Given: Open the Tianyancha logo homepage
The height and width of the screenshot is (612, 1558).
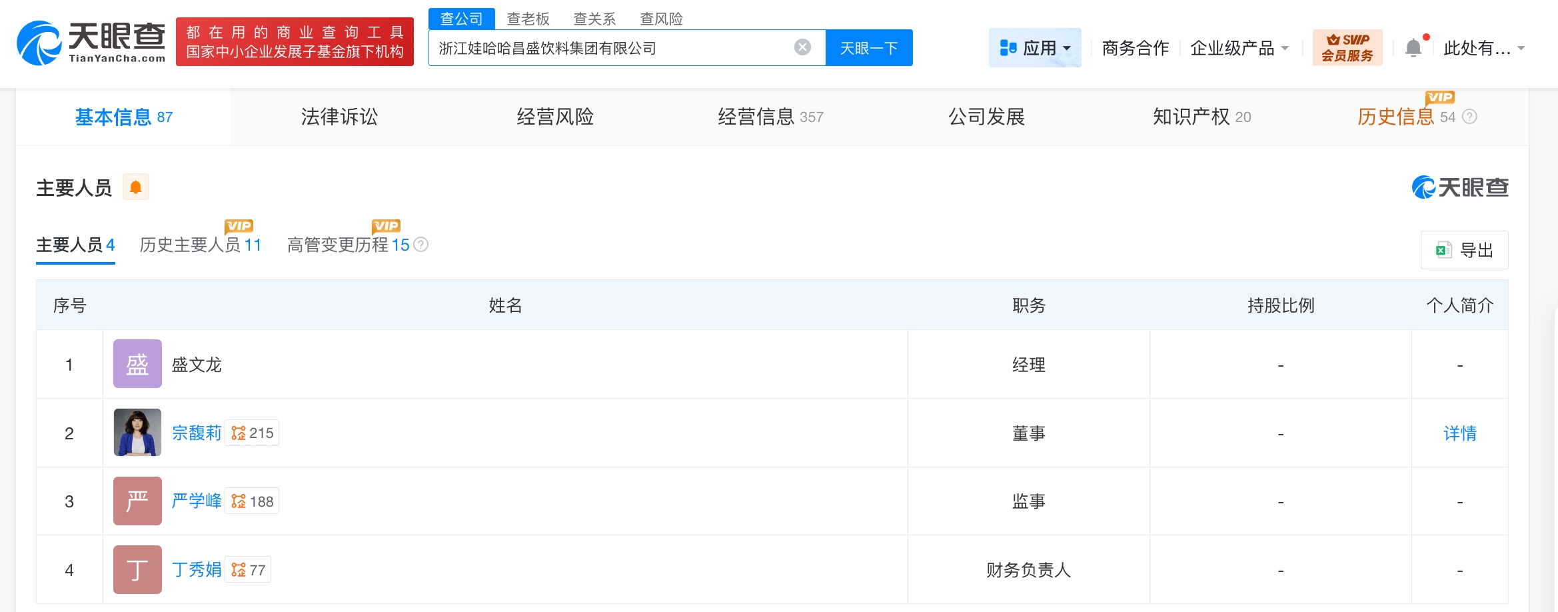Looking at the screenshot, I should click(x=91, y=42).
